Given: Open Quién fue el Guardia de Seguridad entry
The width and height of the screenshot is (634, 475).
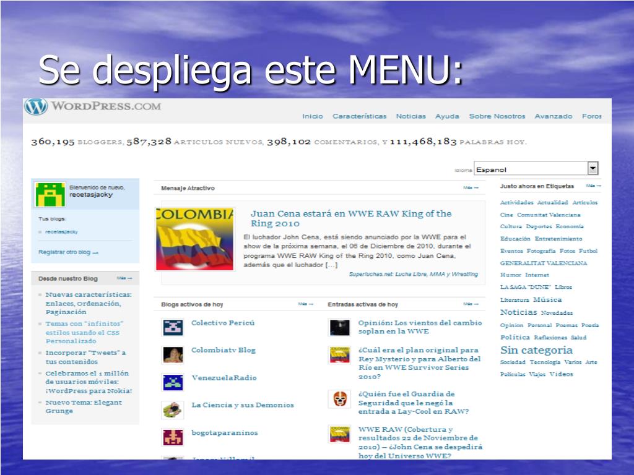Looking at the screenshot, I should [414, 403].
